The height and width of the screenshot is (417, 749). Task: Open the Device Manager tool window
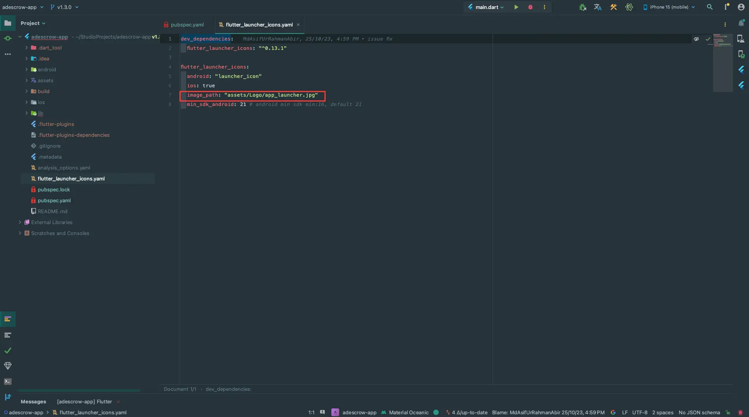point(741,39)
